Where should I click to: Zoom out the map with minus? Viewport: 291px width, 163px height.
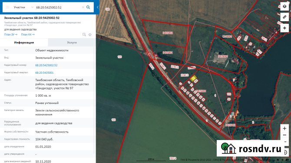click(285, 142)
